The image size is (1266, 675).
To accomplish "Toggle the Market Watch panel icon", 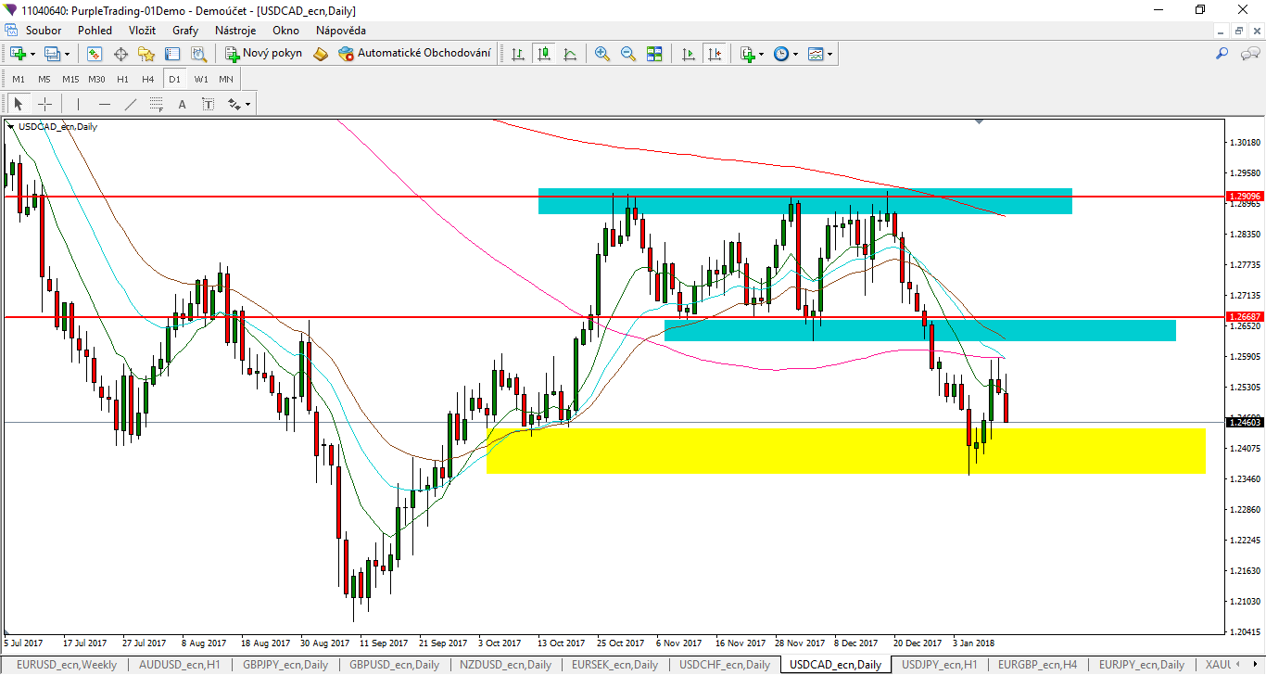I will [x=95, y=54].
